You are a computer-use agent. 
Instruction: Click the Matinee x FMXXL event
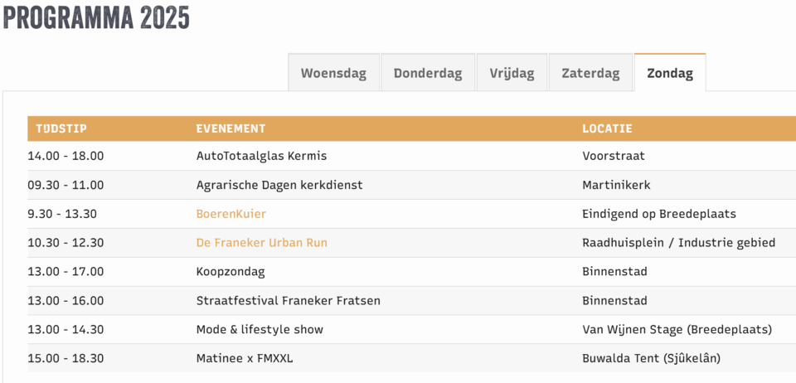click(x=245, y=359)
